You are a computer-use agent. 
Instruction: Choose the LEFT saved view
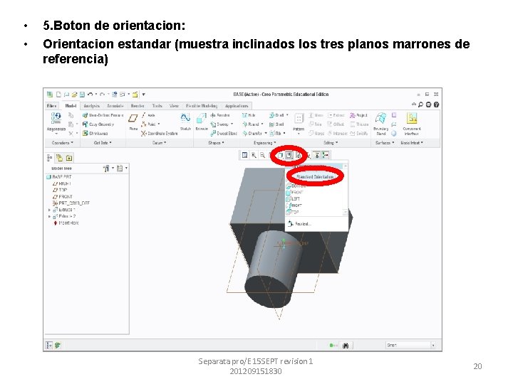tap(294, 199)
